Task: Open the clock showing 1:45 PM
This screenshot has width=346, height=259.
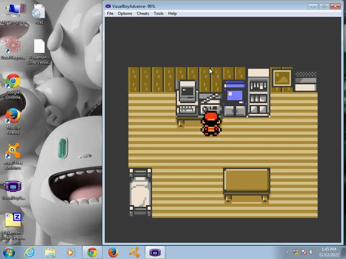Action: click(x=329, y=252)
